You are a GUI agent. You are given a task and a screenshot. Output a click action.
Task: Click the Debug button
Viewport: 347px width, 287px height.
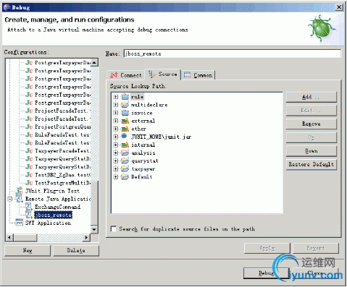(x=267, y=273)
